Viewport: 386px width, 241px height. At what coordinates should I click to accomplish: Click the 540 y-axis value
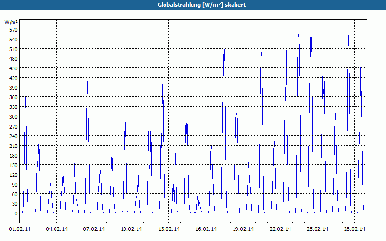click(13, 40)
